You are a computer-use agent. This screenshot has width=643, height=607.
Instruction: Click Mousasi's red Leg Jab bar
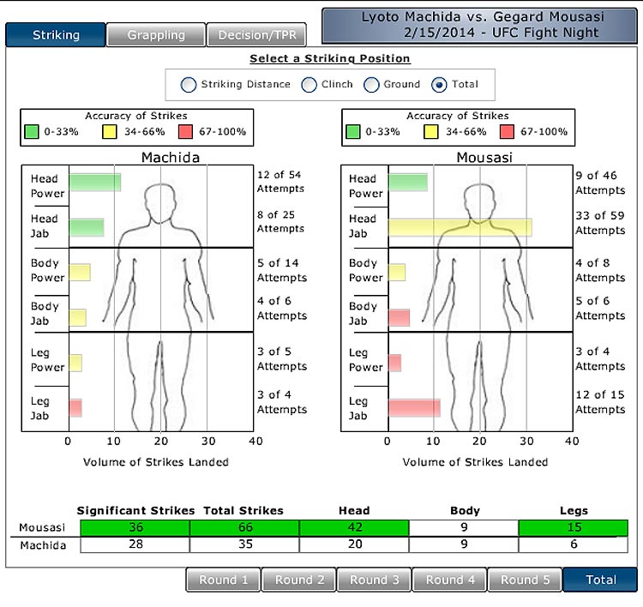pyautogui.click(x=414, y=408)
